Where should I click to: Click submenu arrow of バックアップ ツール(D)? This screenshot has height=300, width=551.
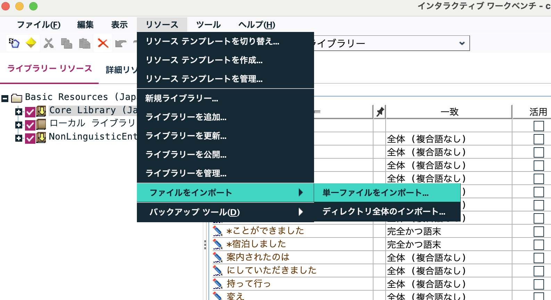(301, 212)
